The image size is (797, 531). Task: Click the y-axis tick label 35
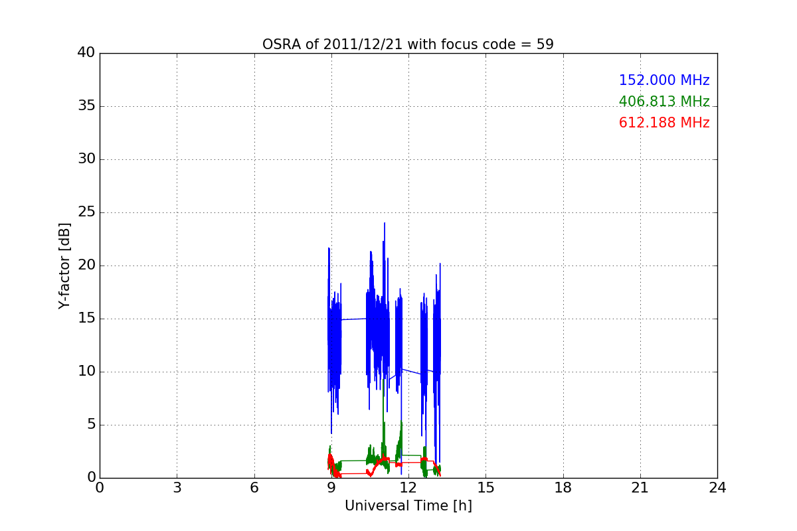pos(86,106)
